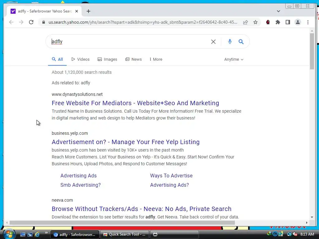Image resolution: width=319 pixels, height=239 pixels.
Task: Switch to Quick Search Tool taskbar button
Action: [x=125, y=235]
